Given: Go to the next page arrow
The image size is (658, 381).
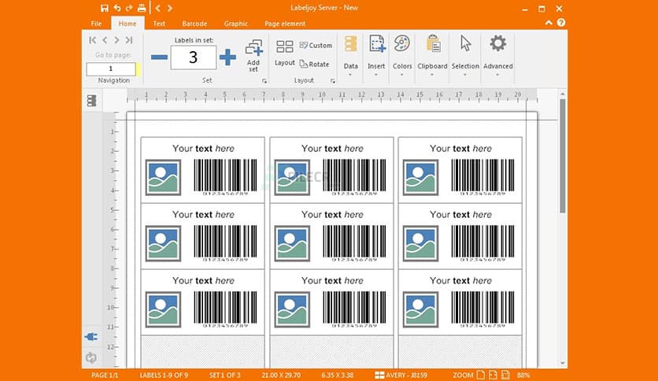Looking at the screenshot, I should click(116, 40).
